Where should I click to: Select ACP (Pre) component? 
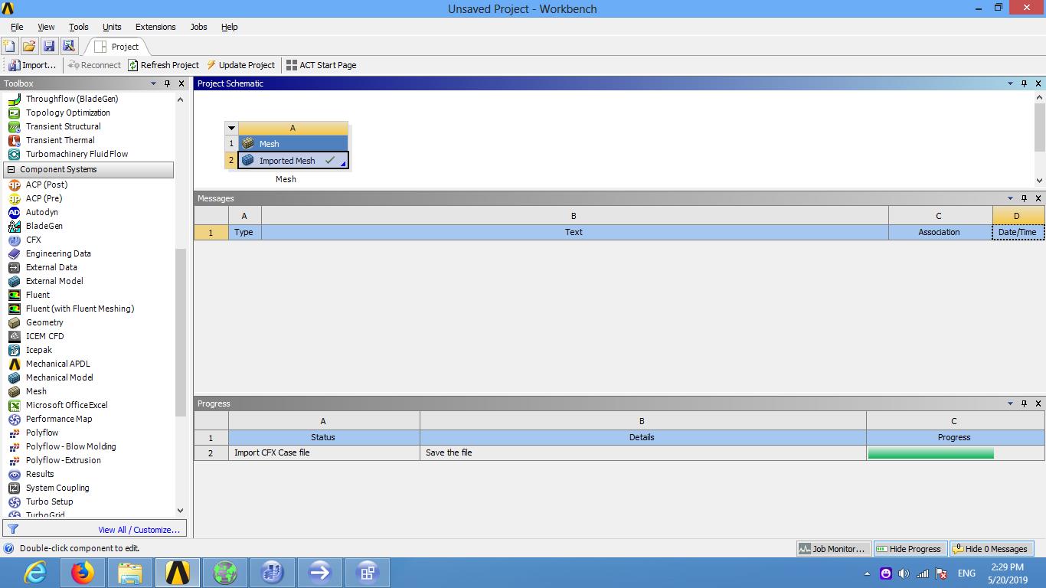click(44, 198)
